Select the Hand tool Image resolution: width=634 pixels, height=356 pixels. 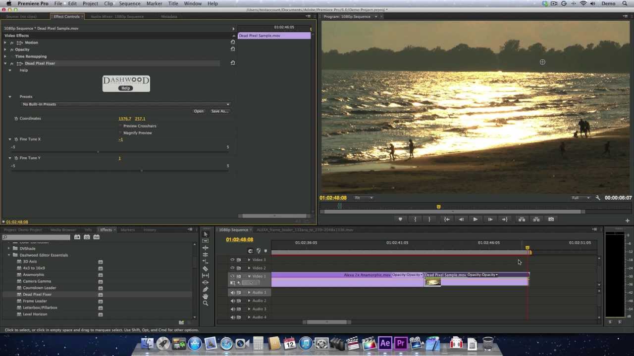pyautogui.click(x=206, y=296)
